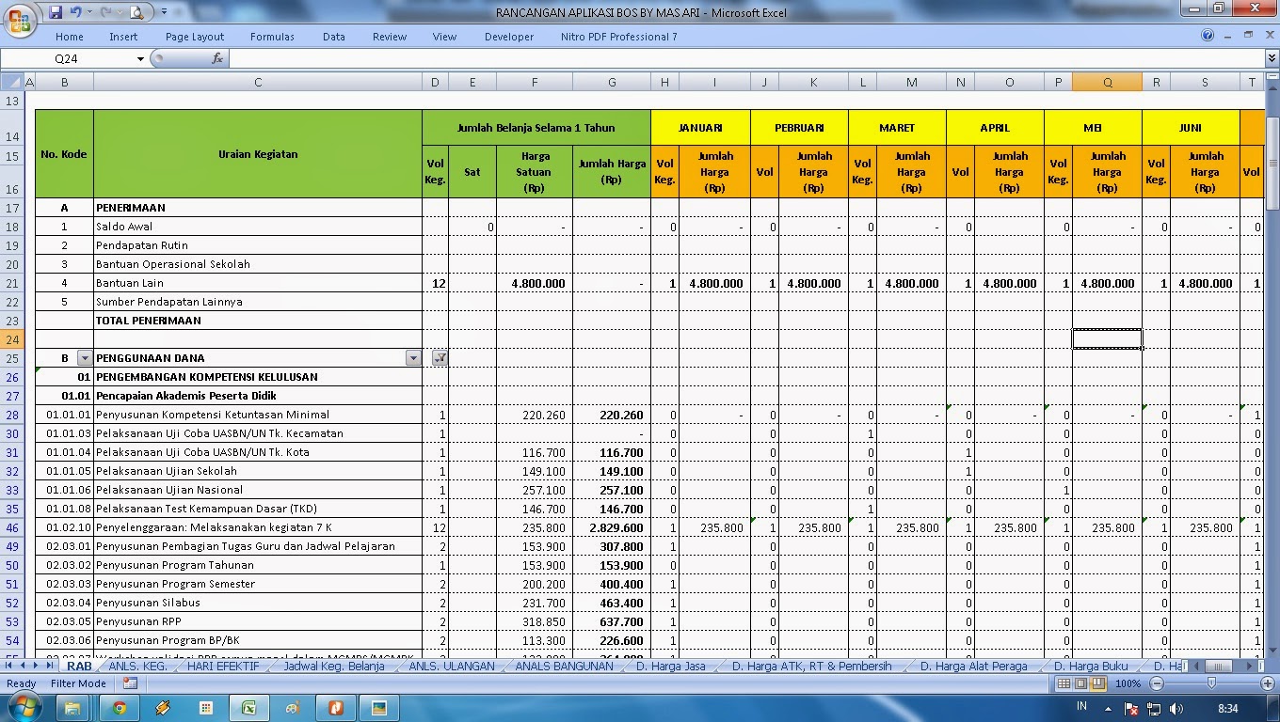Switch to ANLS. KEG. sheet tab
Viewport: 1280px width, 722px height.
[x=137, y=667]
